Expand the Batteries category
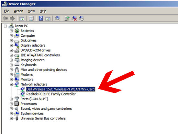Screen dimensions: 178x134 coord(11,31)
